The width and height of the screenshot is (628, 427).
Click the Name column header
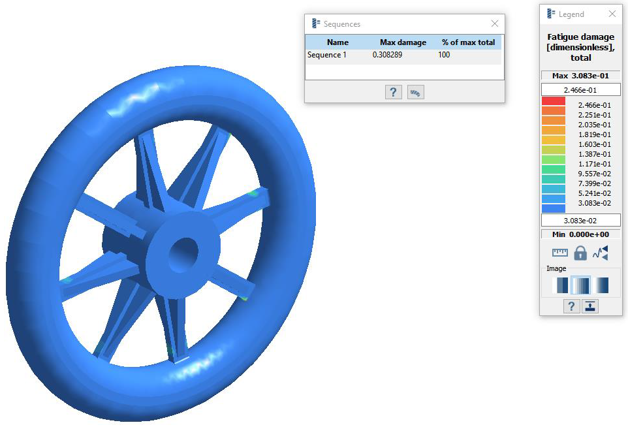click(338, 42)
